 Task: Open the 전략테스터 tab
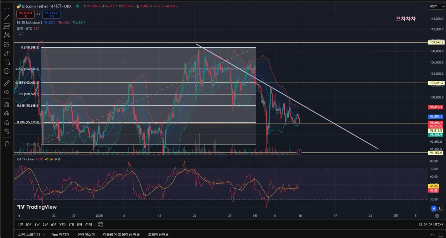(86, 234)
